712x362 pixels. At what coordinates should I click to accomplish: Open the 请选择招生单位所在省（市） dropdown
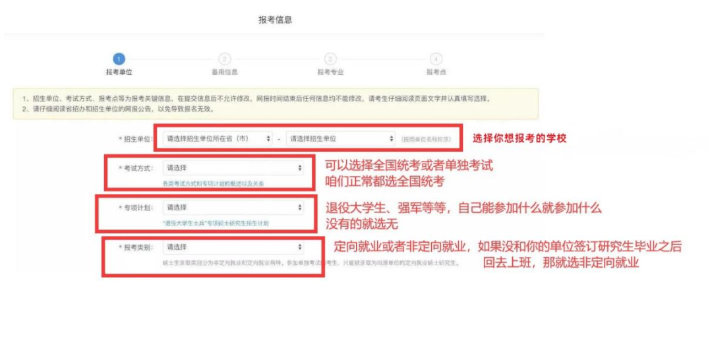[x=218, y=139]
